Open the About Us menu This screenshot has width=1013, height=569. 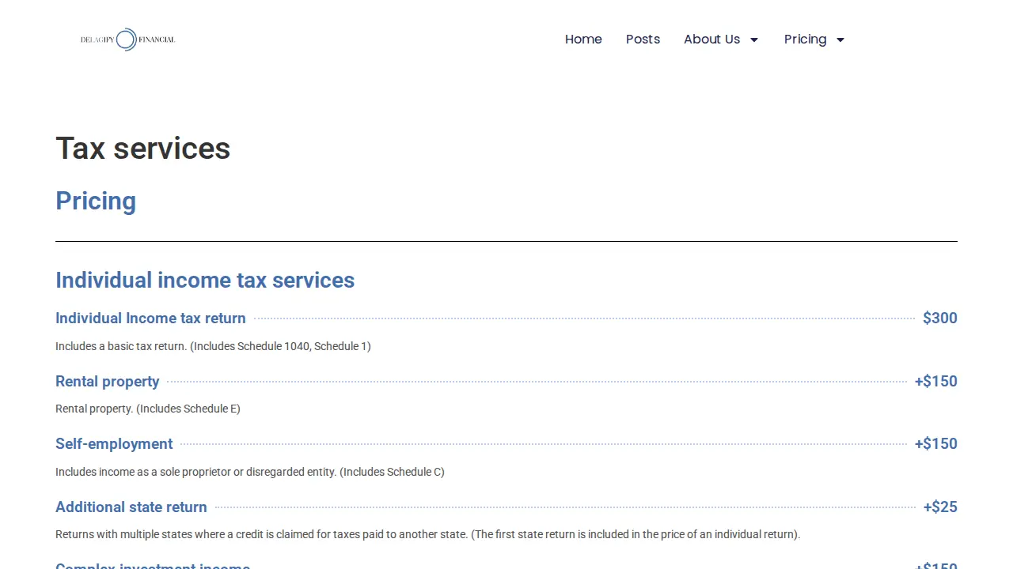point(711,40)
